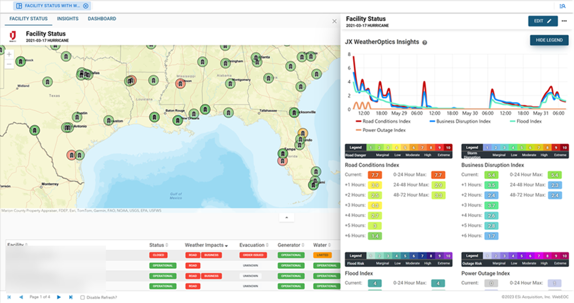Go to the next table page

59,297
